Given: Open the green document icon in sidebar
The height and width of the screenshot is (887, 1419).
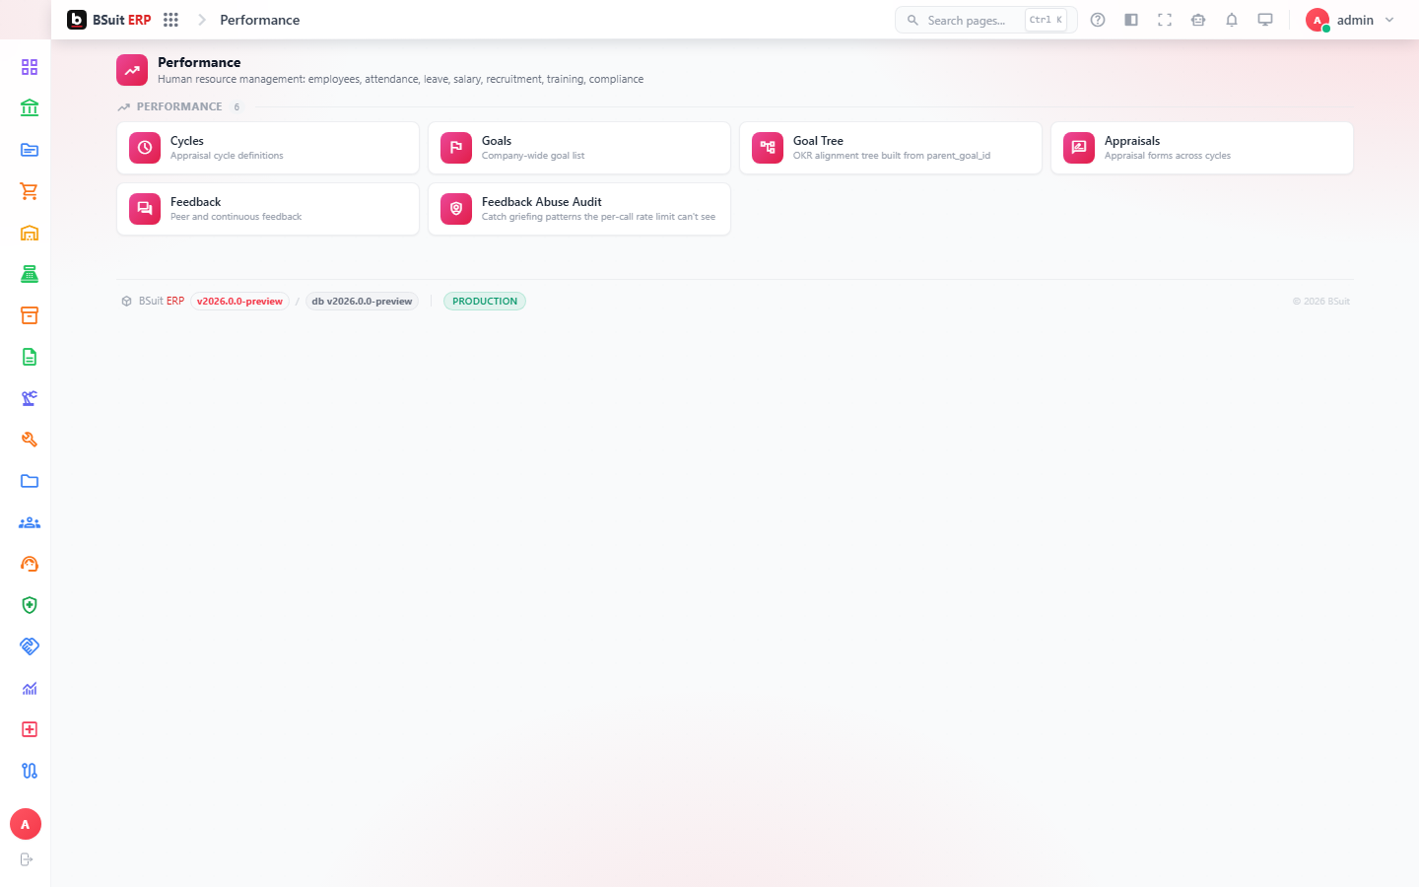Looking at the screenshot, I should click(30, 357).
